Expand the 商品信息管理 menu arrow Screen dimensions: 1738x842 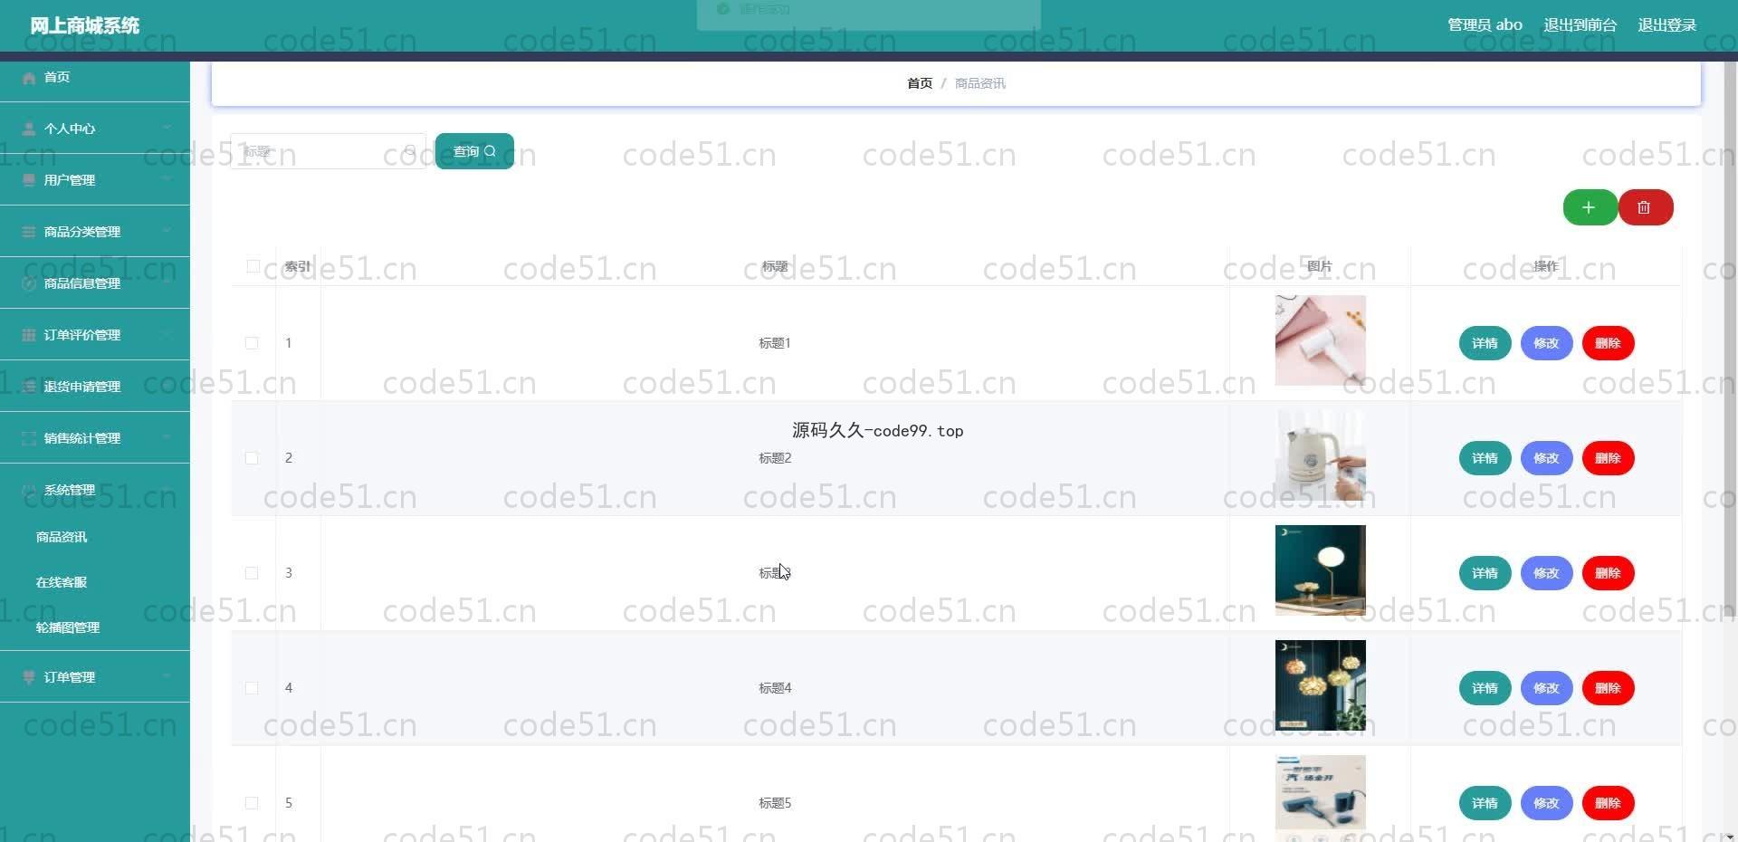(167, 283)
